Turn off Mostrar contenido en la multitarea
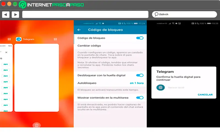220x137 pixels. [x=140, y=98]
